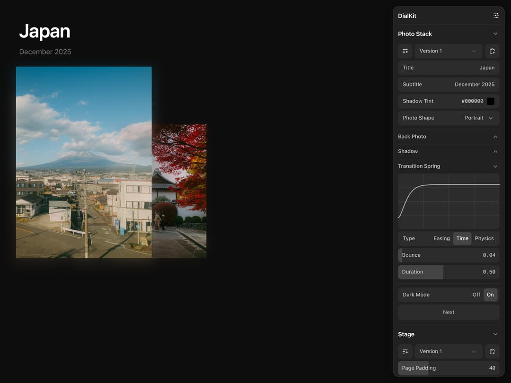Select the Easing spring type
511x383 pixels.
pyautogui.click(x=441, y=238)
